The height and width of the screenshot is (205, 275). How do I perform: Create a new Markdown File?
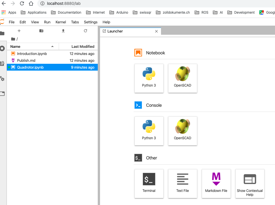point(216,183)
